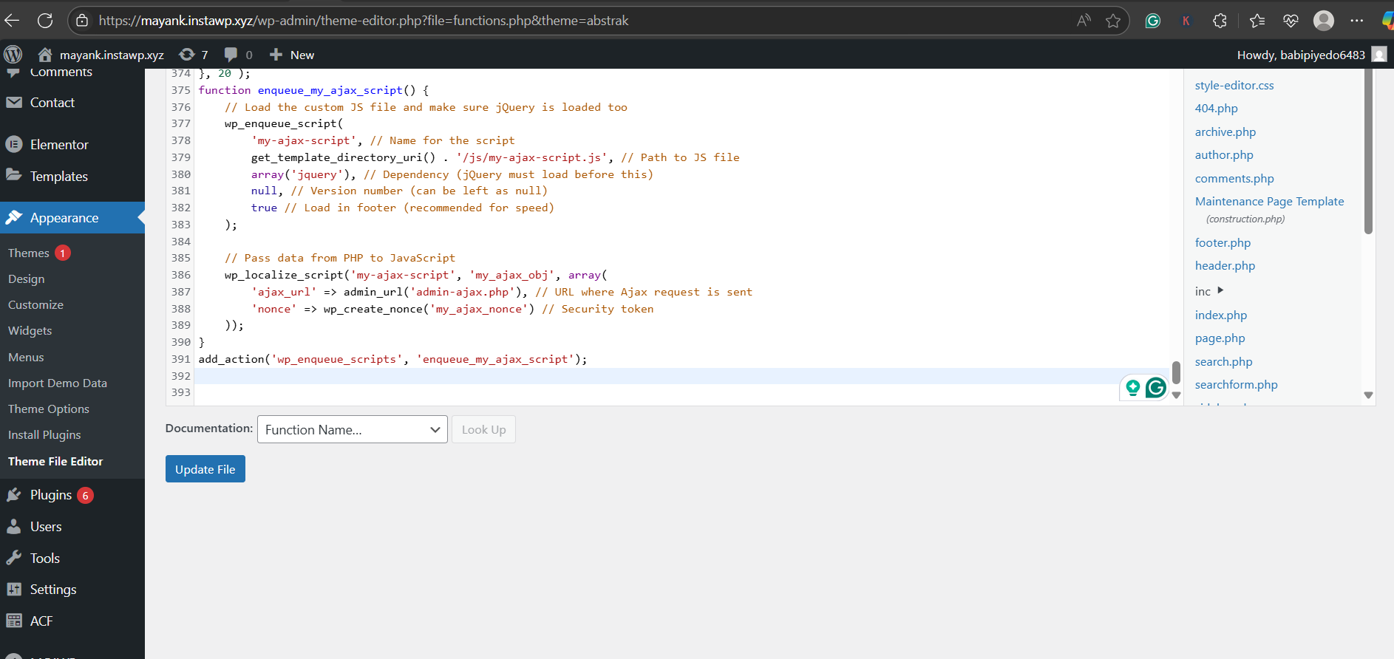Open searchform.php theme file
Image resolution: width=1394 pixels, height=659 pixels.
click(x=1236, y=384)
